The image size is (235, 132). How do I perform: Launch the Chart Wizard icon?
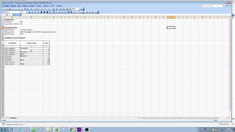(67, 9)
